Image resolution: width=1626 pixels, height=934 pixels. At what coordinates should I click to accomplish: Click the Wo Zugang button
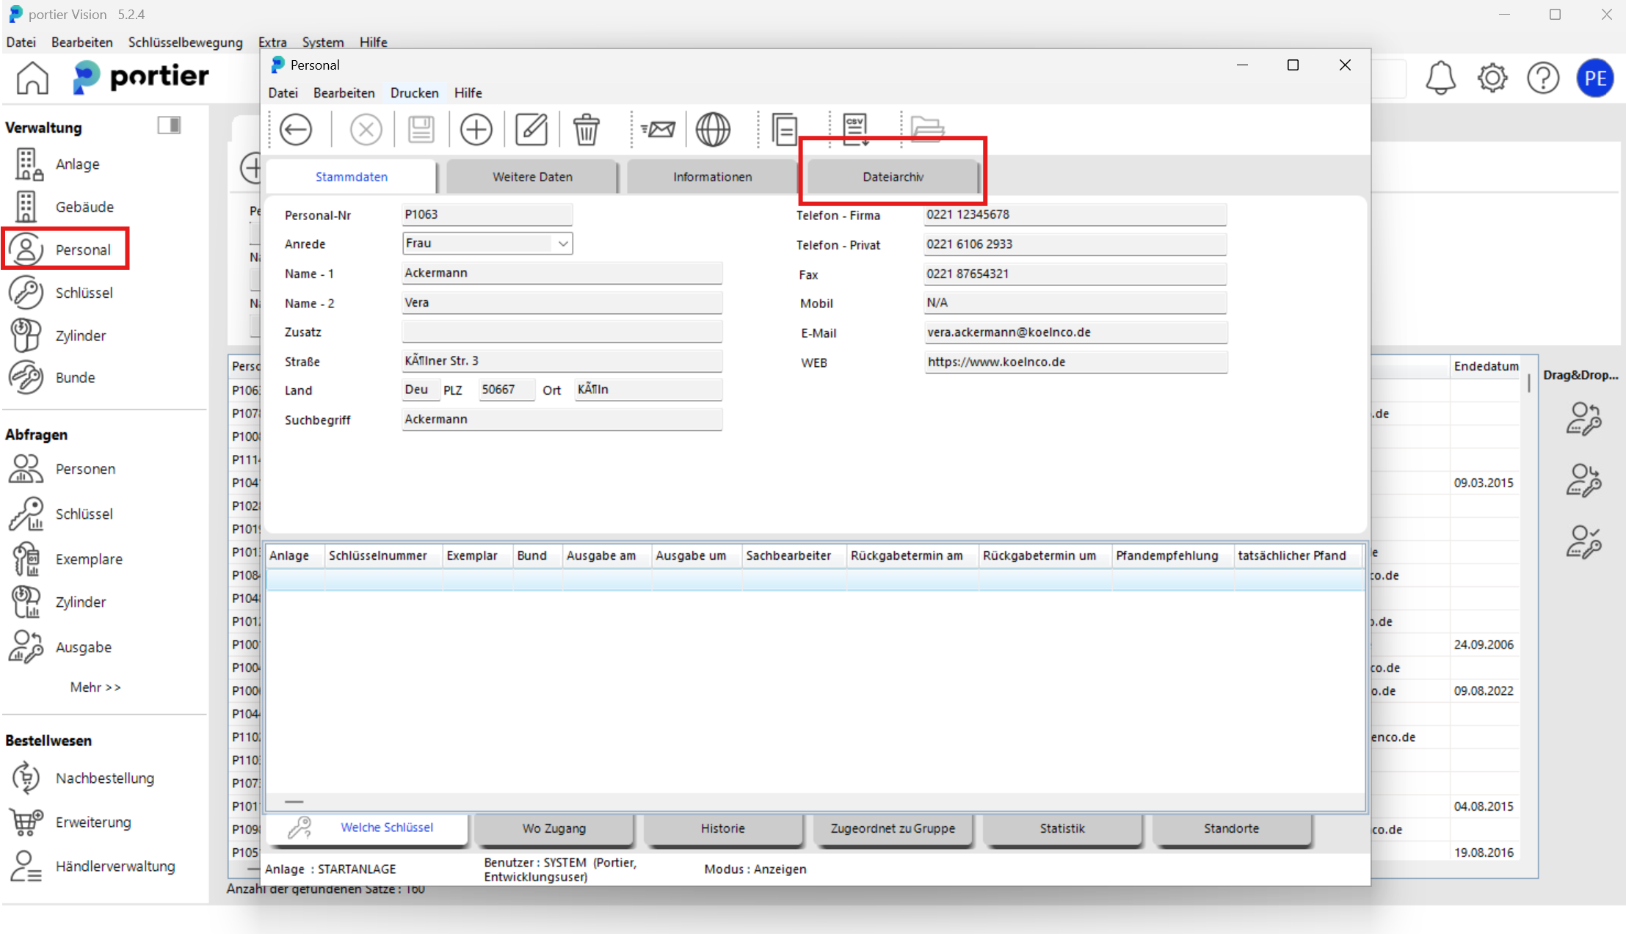pyautogui.click(x=554, y=828)
